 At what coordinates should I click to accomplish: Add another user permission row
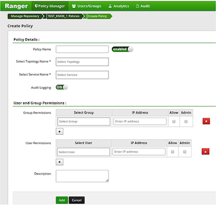[60, 162]
